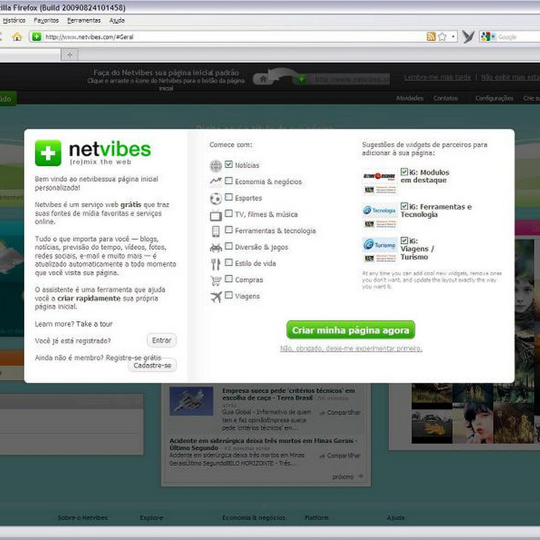Click the home icon in the Netvibes banner
The width and height of the screenshot is (540, 540).
point(263,79)
